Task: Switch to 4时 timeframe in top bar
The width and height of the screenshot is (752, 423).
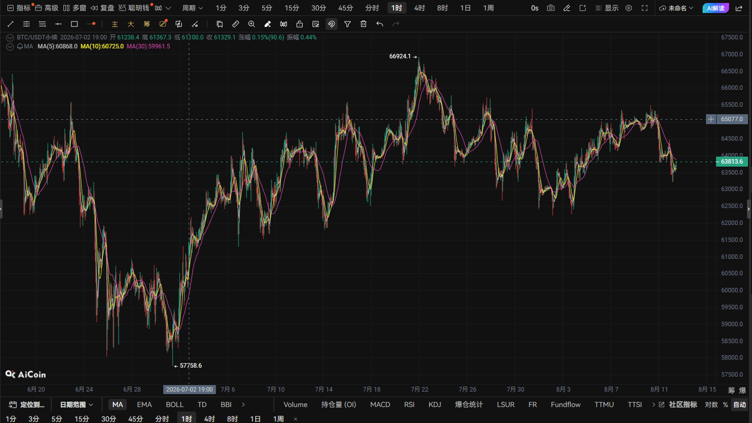Action: pyautogui.click(x=419, y=8)
